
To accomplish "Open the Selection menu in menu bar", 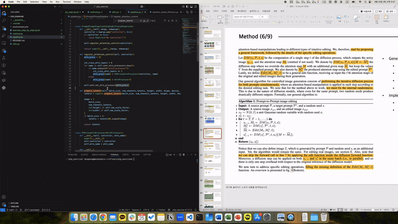I will (34, 2).
